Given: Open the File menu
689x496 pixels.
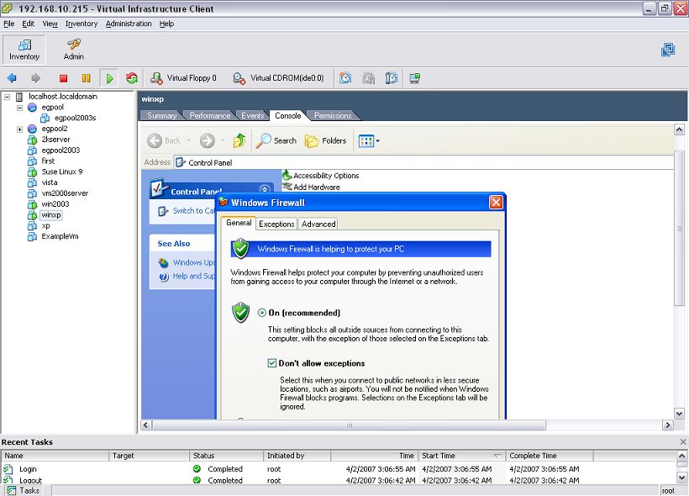Looking at the screenshot, I should click(8, 24).
